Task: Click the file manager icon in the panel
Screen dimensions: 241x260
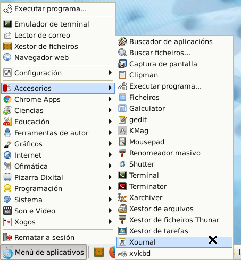Action: (99, 252)
